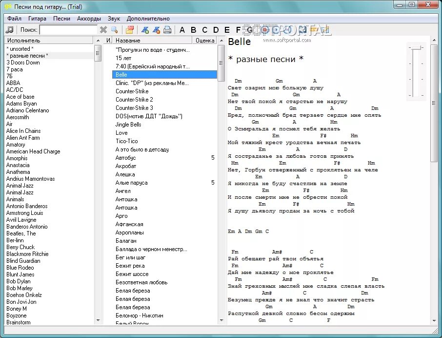Sort by the Исполнитель column header
Screen dimensions: 442x338
coord(48,41)
